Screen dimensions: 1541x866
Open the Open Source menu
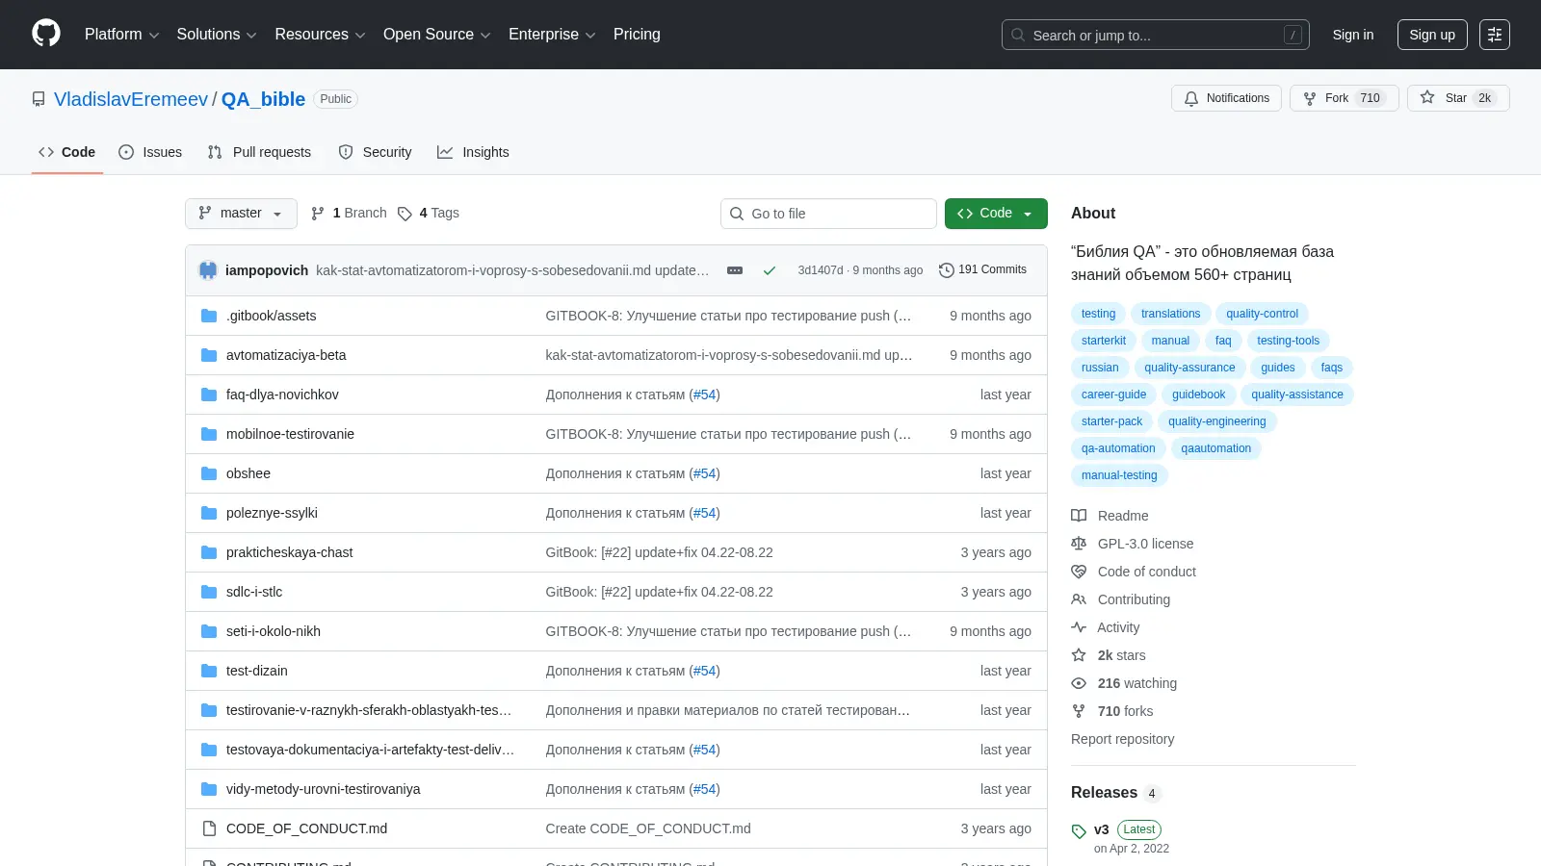point(437,35)
